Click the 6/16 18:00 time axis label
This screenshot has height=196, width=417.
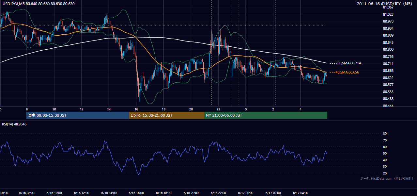click(x=164, y=193)
